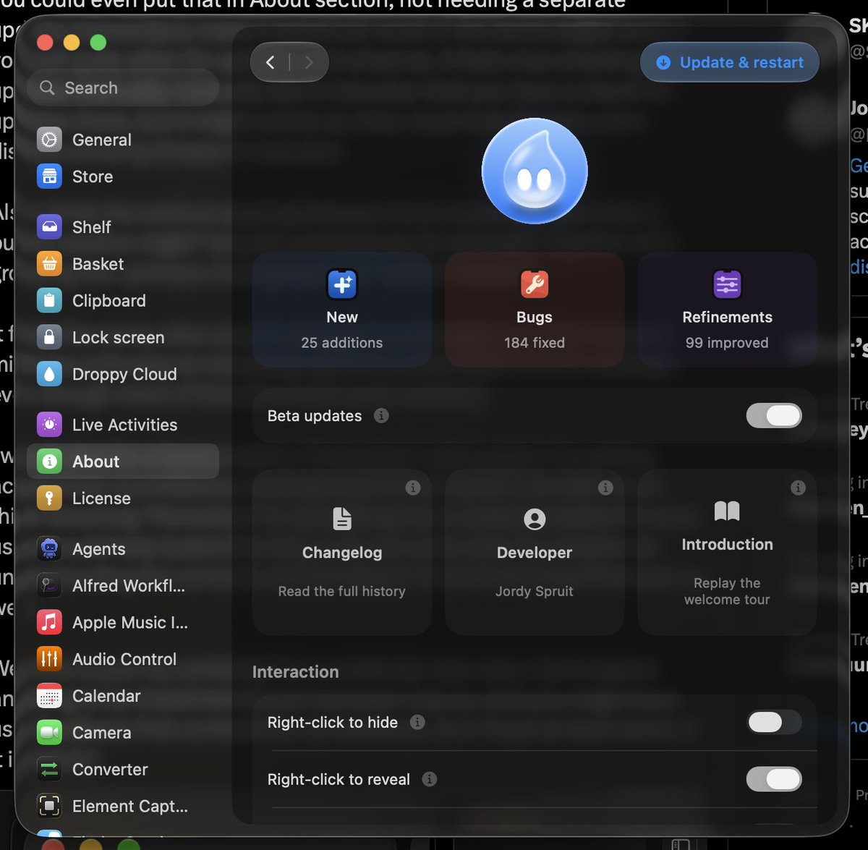
Task: Click the Update & restart button
Action: tap(730, 62)
